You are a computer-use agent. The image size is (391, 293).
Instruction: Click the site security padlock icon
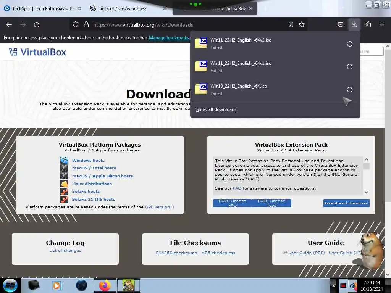(x=86, y=25)
